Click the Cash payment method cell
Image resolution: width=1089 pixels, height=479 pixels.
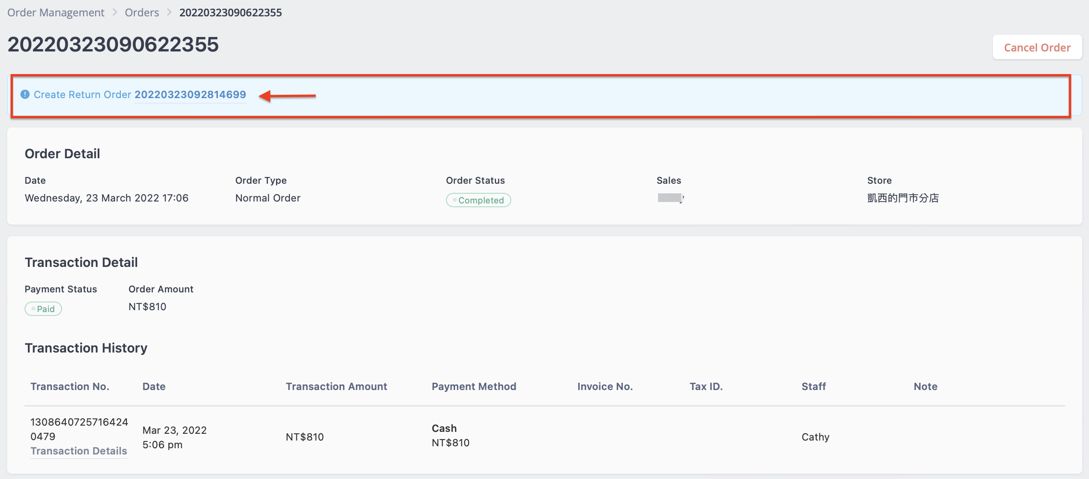point(451,436)
